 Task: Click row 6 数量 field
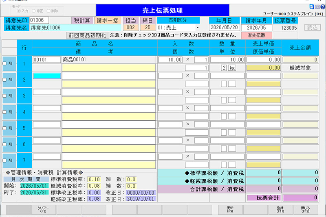227,141
